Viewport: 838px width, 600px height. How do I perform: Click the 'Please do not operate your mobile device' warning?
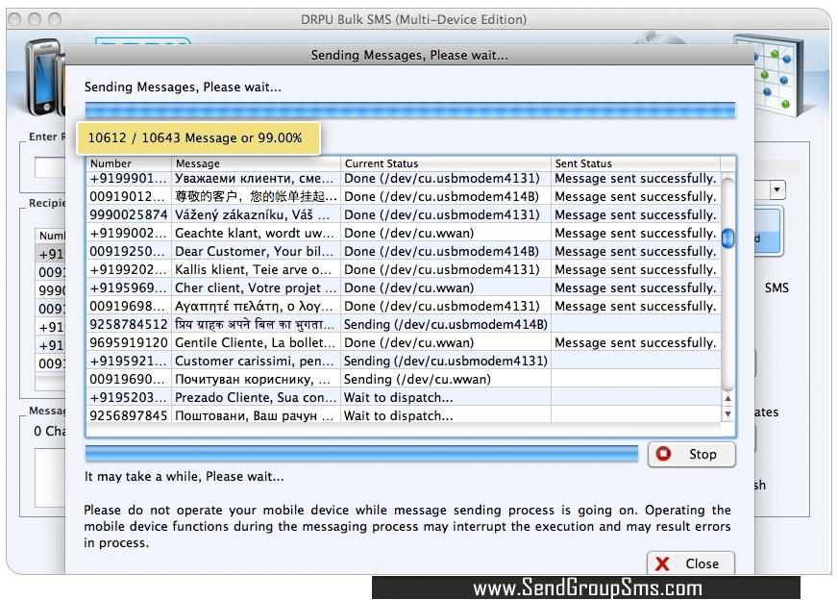click(407, 526)
